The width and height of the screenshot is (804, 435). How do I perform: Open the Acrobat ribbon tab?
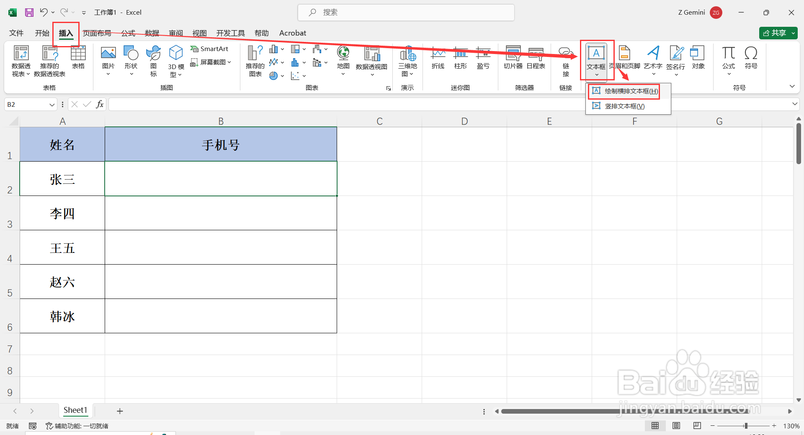[292, 33]
